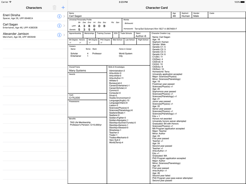
Task: Click the Sciences(Planetology)-6 skill
Action: click(121, 110)
